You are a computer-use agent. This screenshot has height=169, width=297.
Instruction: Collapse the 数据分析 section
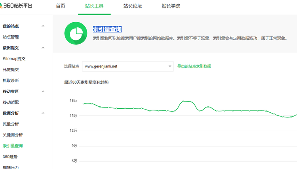click(43, 113)
